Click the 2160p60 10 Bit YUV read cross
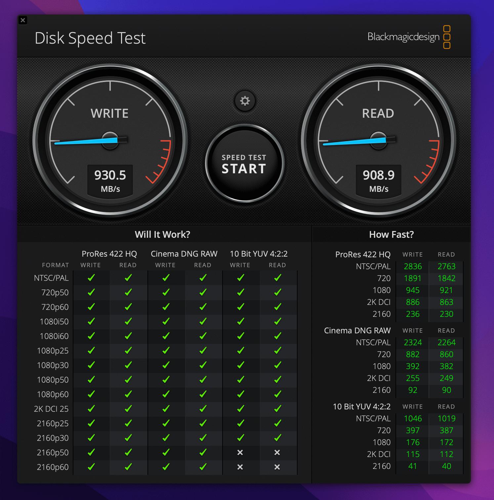The width and height of the screenshot is (494, 500). coord(277,467)
